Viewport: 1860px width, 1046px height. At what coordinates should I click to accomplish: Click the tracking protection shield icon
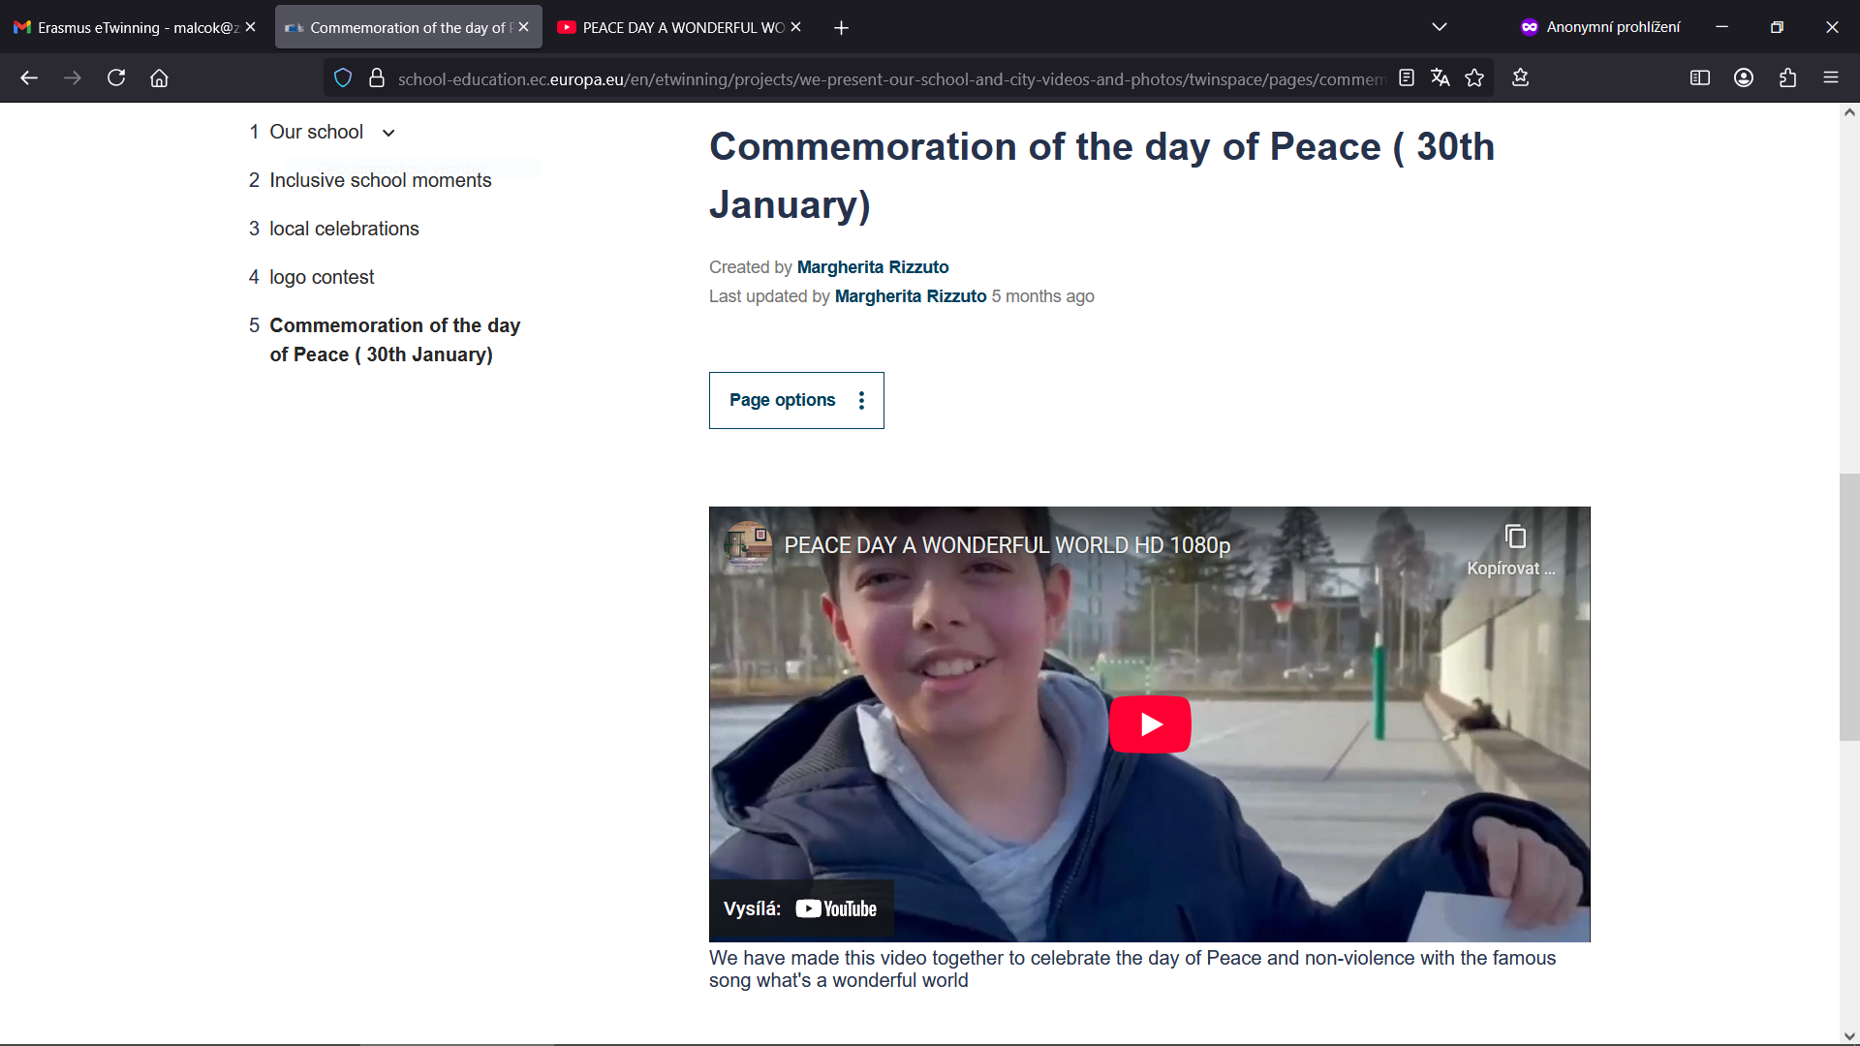coord(343,77)
